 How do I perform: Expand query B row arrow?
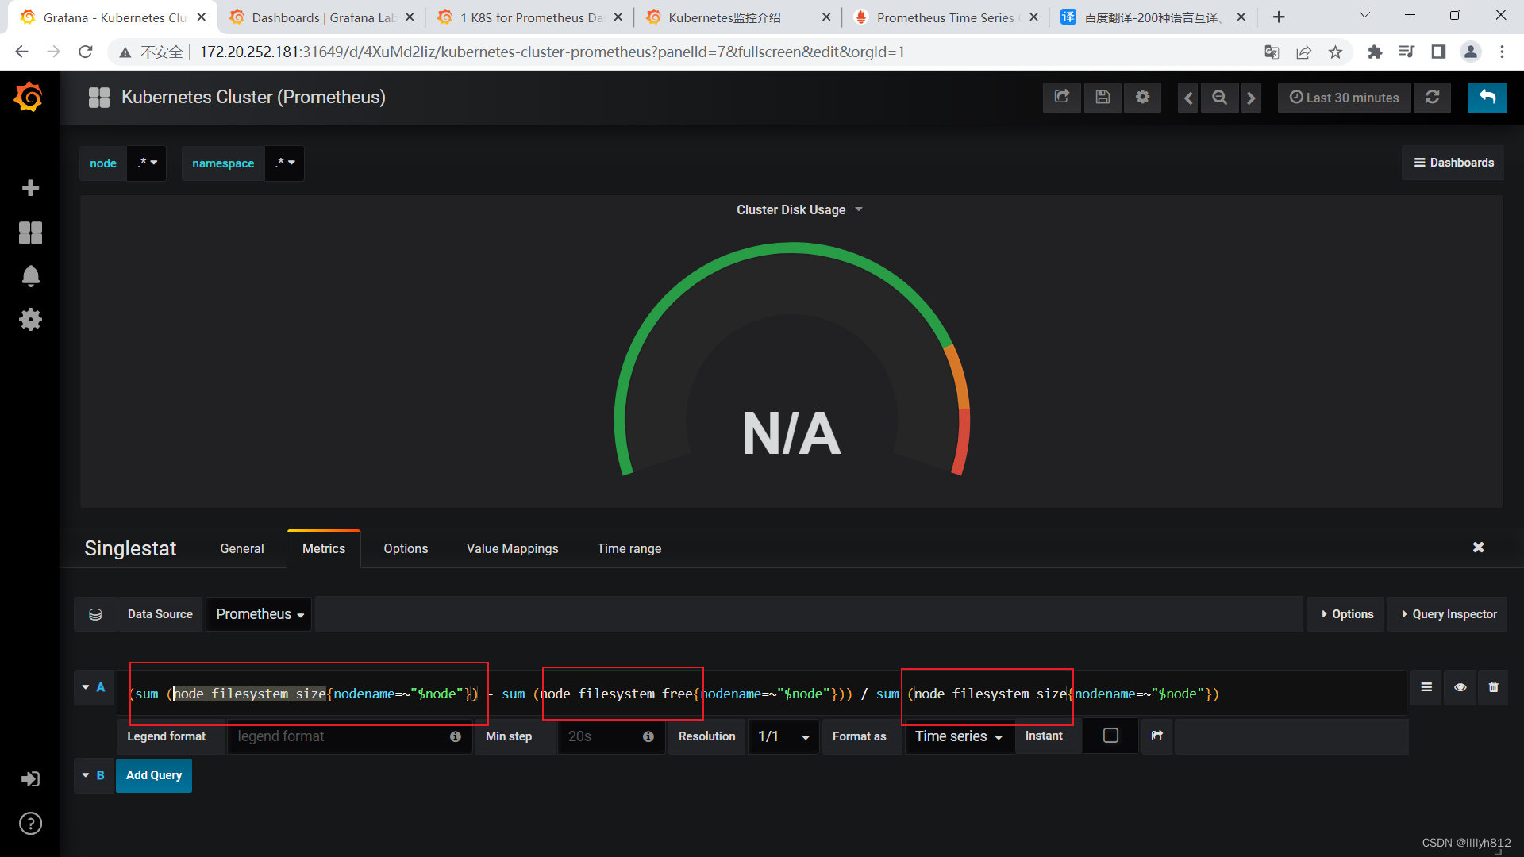point(85,775)
